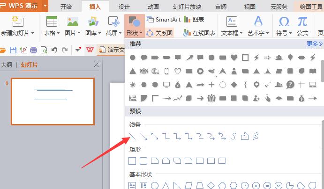This screenshot has height=189, width=324.
Task: Insert 在线图表 online chart
Action: click(199, 33)
